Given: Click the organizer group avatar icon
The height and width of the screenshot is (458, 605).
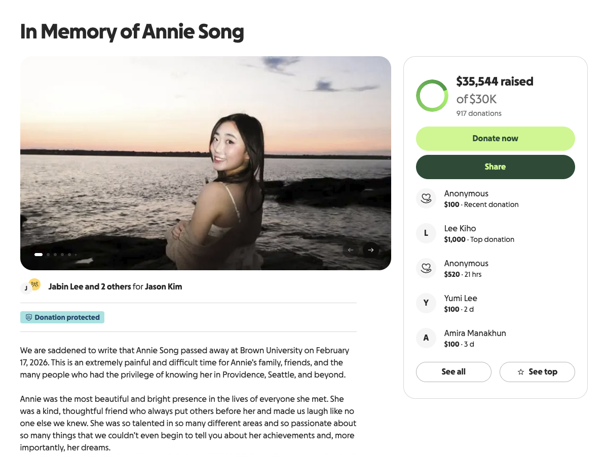Looking at the screenshot, I should click(x=34, y=284).
